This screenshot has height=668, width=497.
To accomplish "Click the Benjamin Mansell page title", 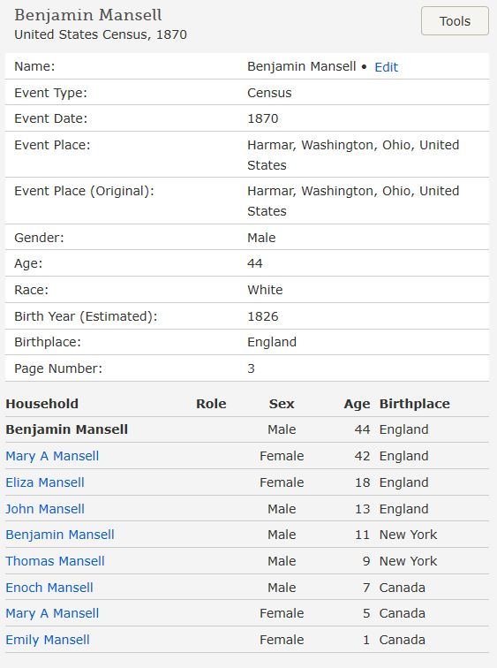I will coord(87,15).
